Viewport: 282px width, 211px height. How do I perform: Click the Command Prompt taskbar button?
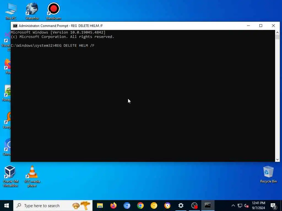(x=208, y=206)
